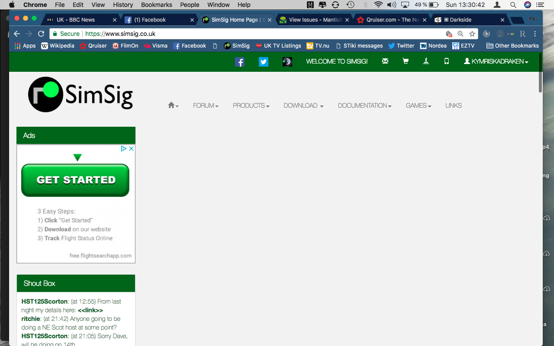Expand the GAMES dropdown menu
Viewport: 554px width, 346px height.
(419, 106)
